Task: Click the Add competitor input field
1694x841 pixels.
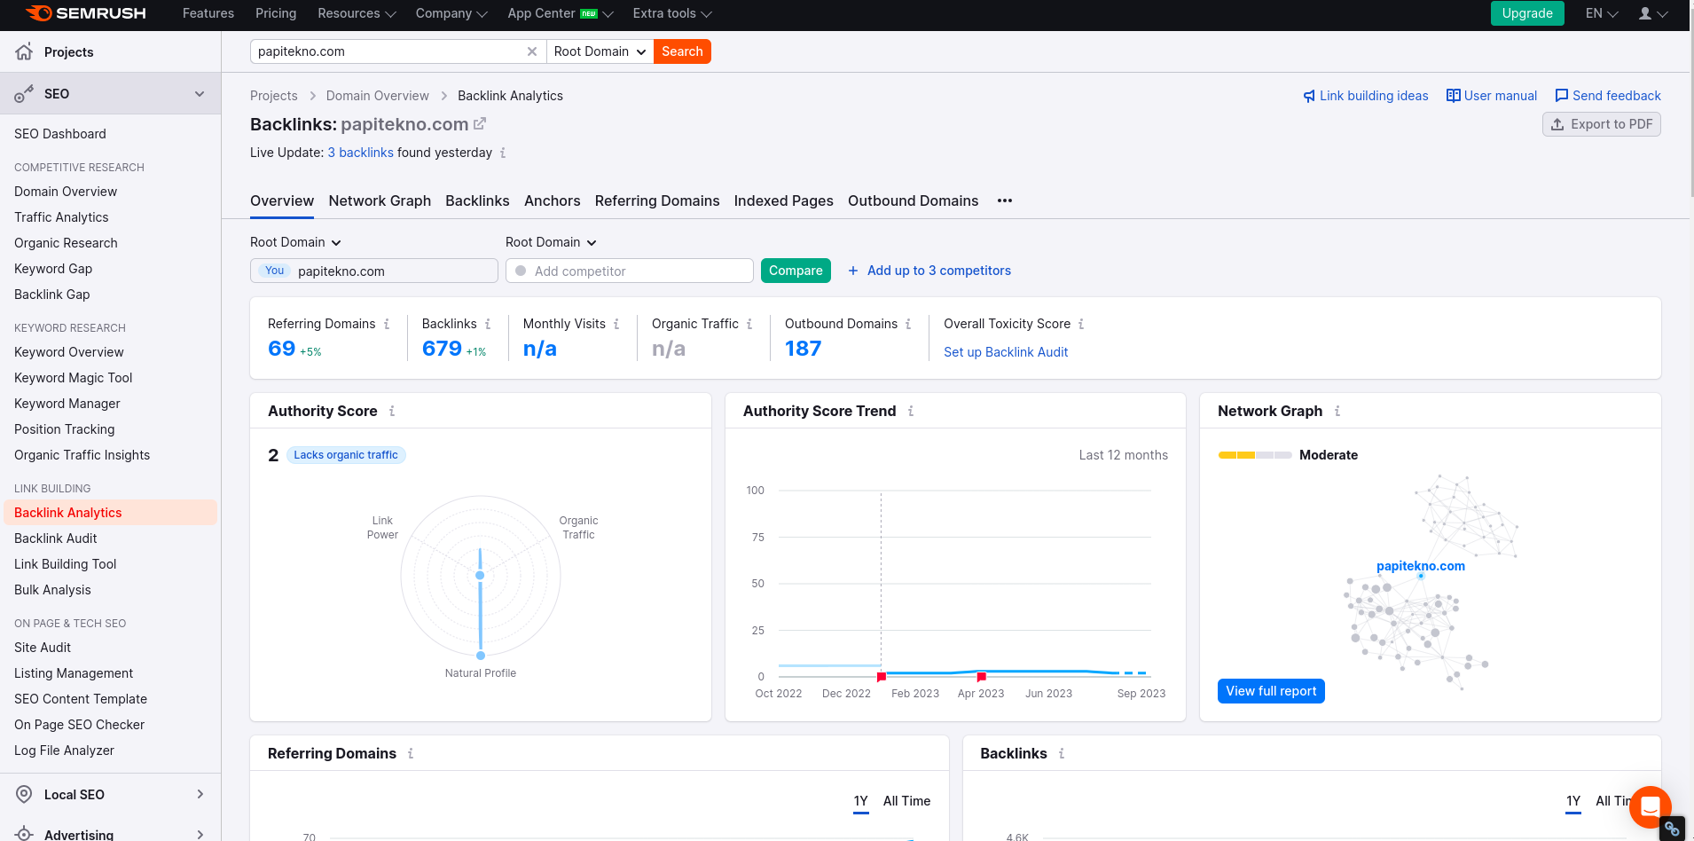Action: click(x=630, y=271)
